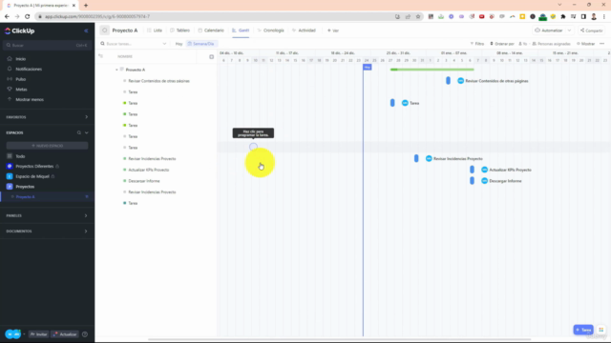The image size is (611, 343).
Task: Click the ClickUp logo
Action: 19,30
